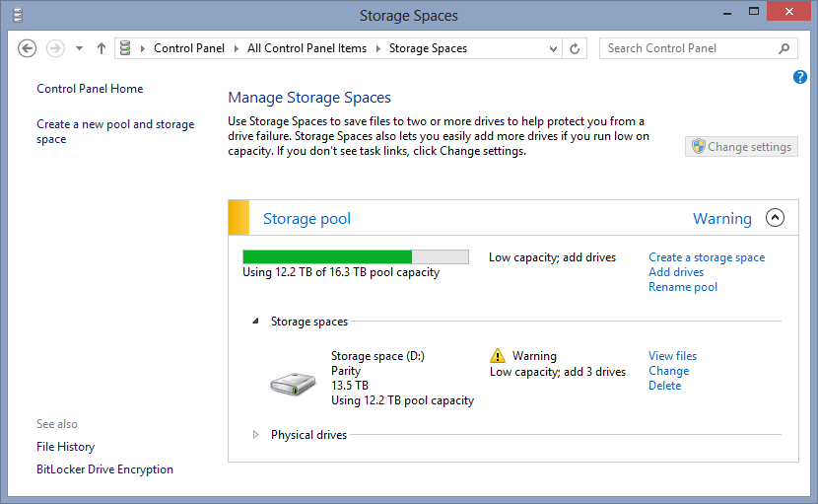View files of Storage space (D:)
This screenshot has height=504, width=818.
[672, 356]
